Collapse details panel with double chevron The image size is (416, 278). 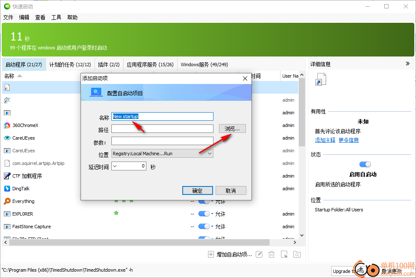[x=408, y=64]
